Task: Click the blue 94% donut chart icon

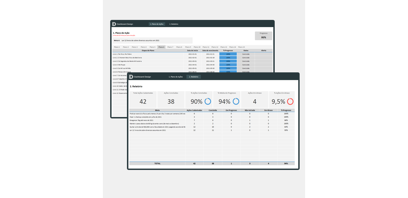Action: [x=235, y=101]
